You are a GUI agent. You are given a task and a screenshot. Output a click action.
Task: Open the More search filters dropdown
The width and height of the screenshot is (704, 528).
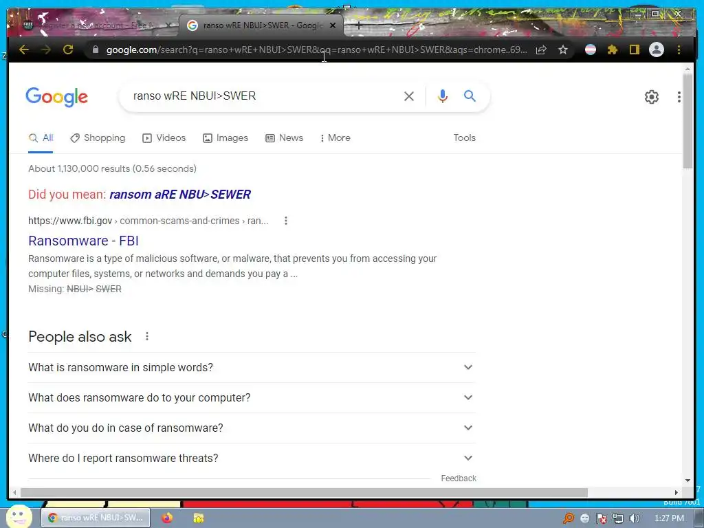[335, 137]
